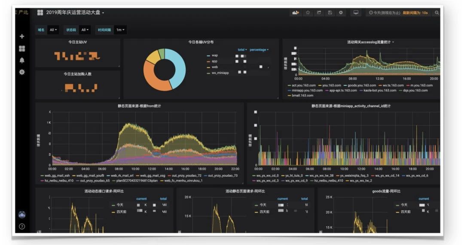Switch to TV view mode with monitor icon
This screenshot has width=464, height=245.
[x=356, y=13]
